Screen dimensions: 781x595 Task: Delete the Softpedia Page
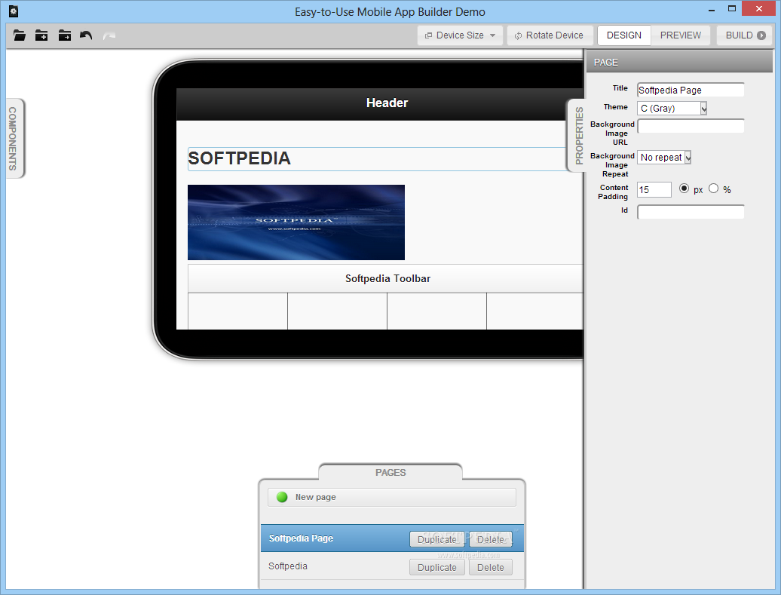pos(491,539)
